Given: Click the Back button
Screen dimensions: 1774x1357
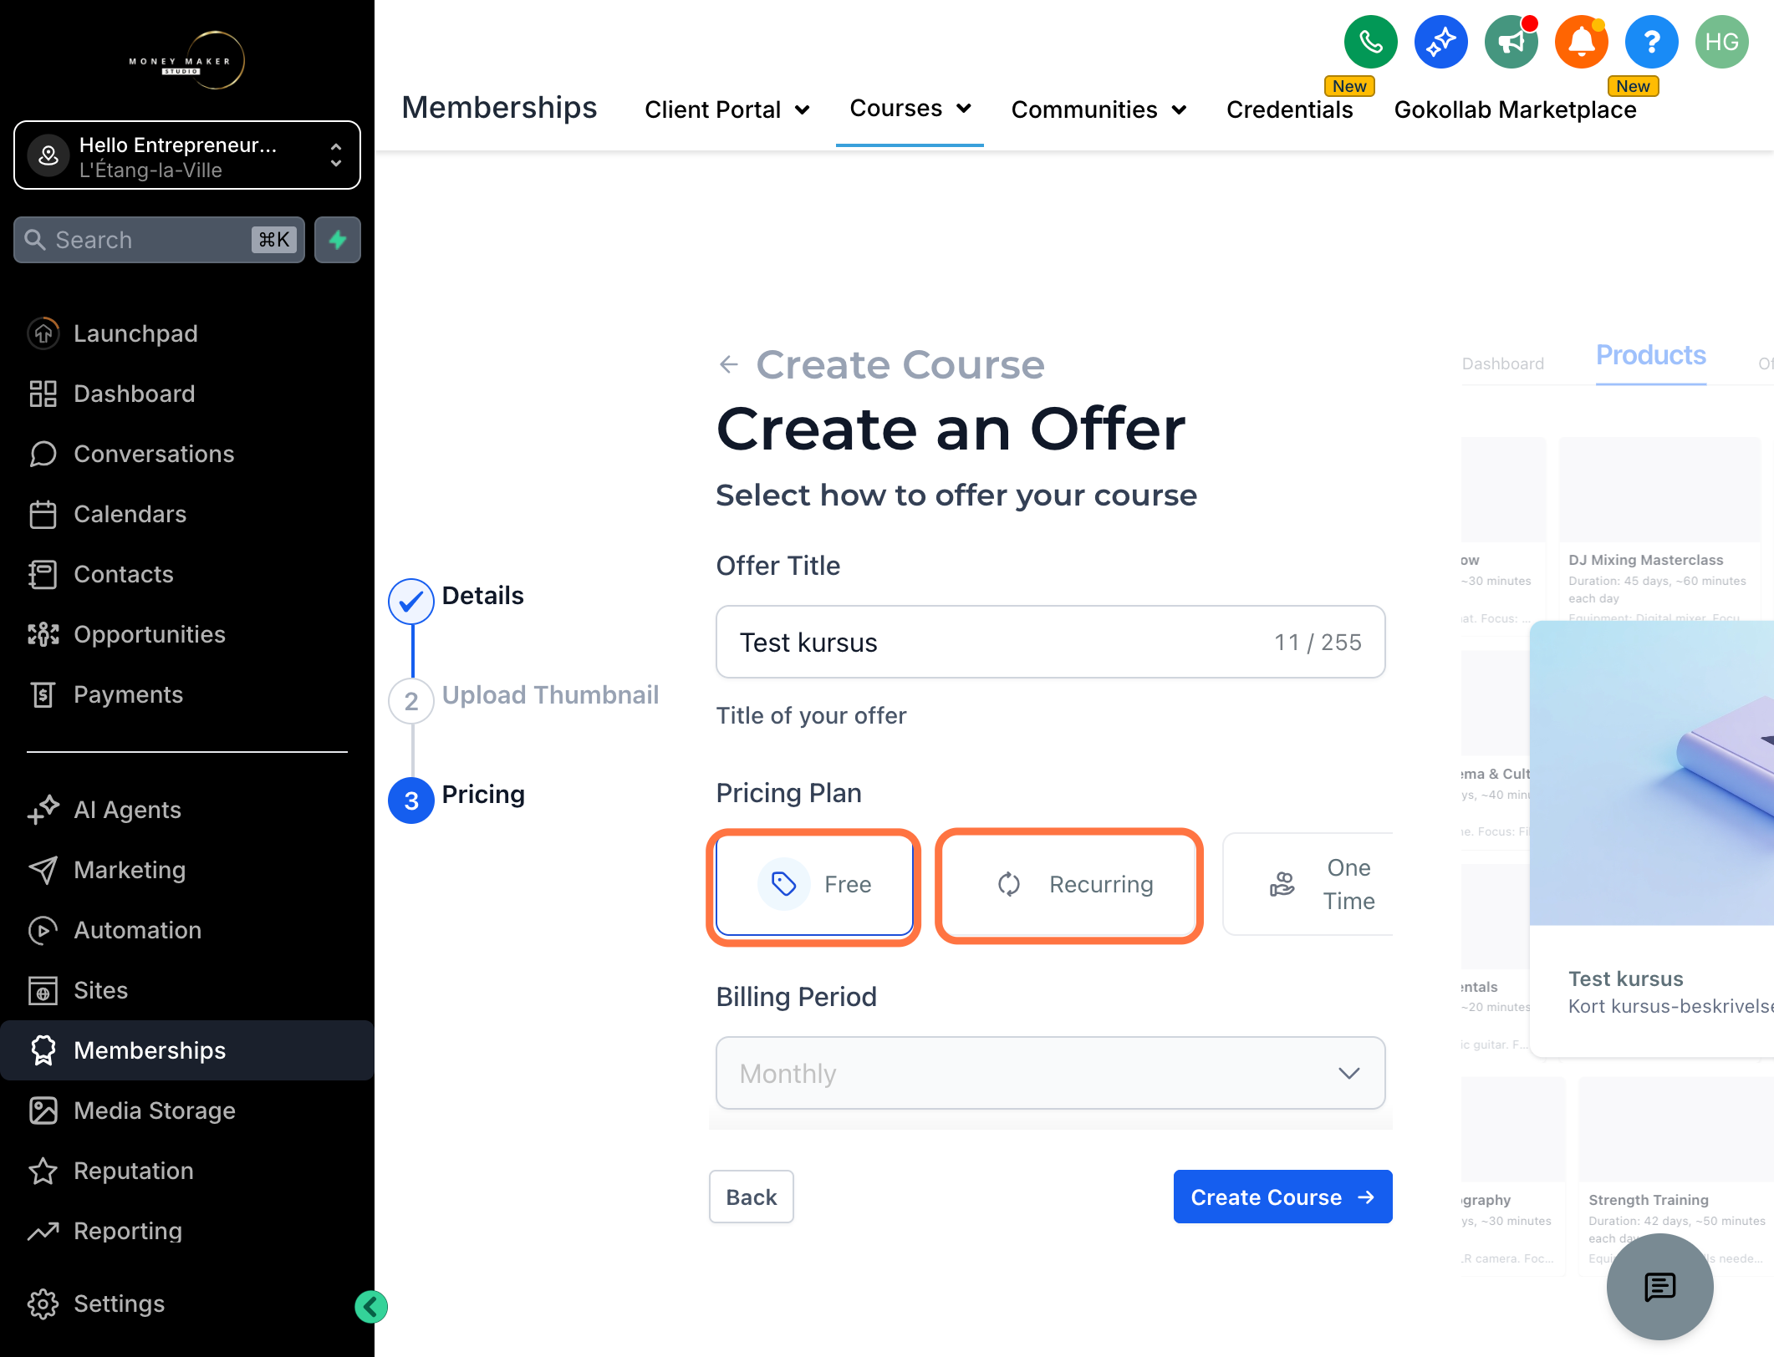Looking at the screenshot, I should pyautogui.click(x=752, y=1197).
